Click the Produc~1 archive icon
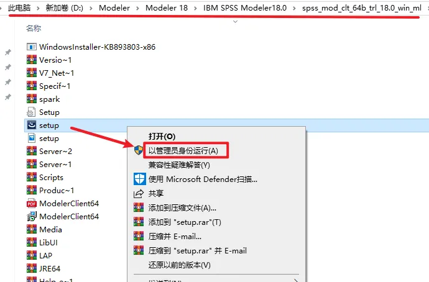 32,190
